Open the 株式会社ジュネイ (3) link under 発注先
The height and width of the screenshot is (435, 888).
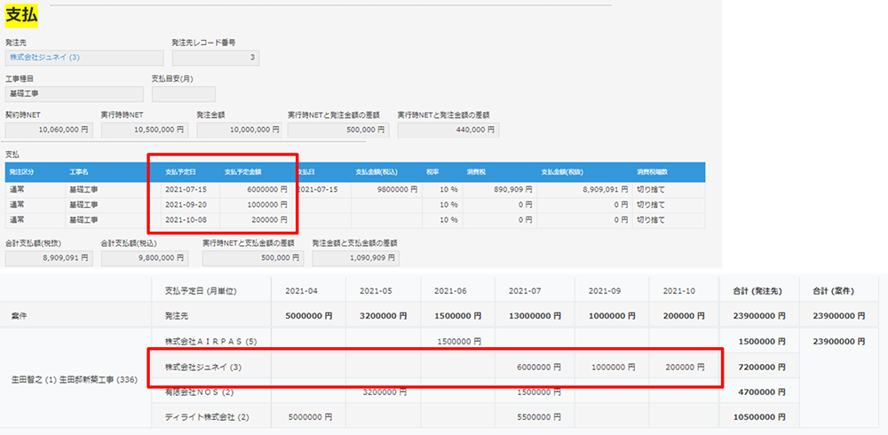click(x=44, y=58)
